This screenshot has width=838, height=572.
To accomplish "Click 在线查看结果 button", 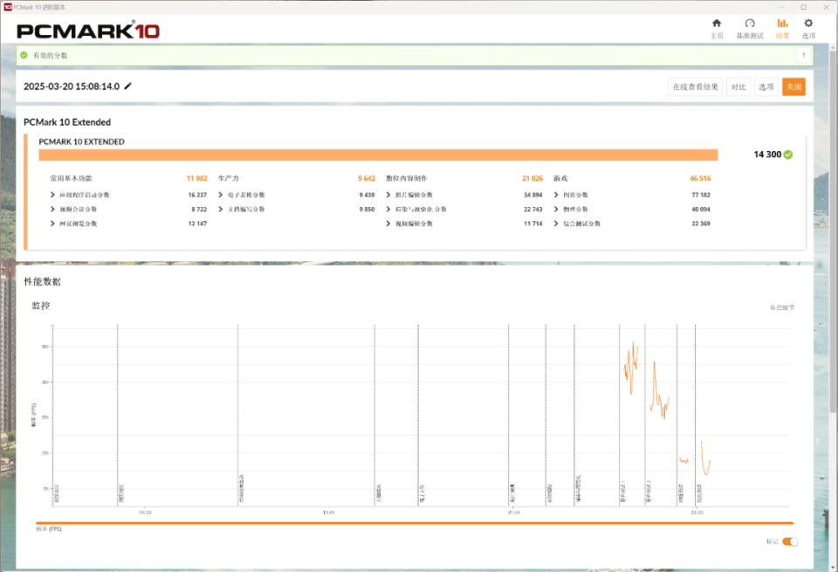I will (695, 86).
